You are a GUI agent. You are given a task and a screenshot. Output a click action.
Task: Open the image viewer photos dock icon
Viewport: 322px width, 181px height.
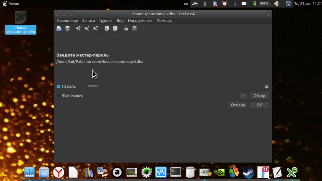[x=103, y=172]
